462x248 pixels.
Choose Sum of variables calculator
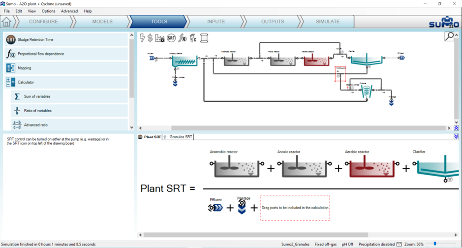click(x=37, y=96)
